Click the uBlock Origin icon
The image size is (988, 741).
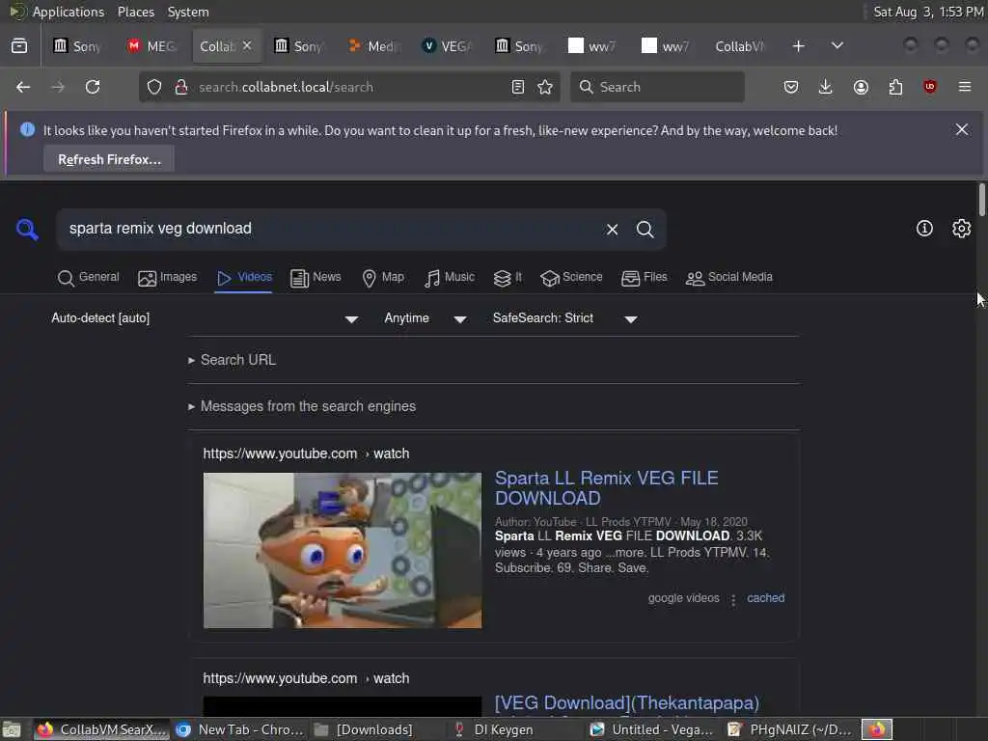929,87
